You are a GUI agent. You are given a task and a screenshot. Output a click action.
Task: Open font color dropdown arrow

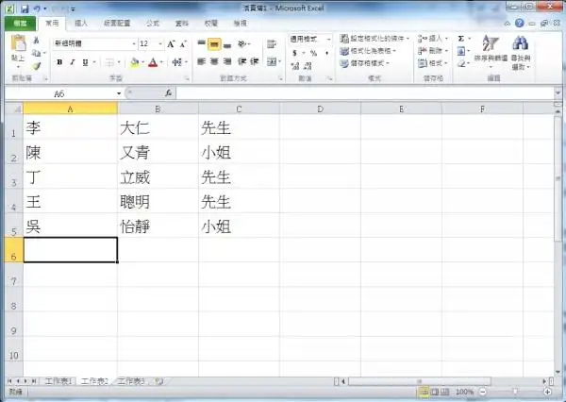(161, 62)
